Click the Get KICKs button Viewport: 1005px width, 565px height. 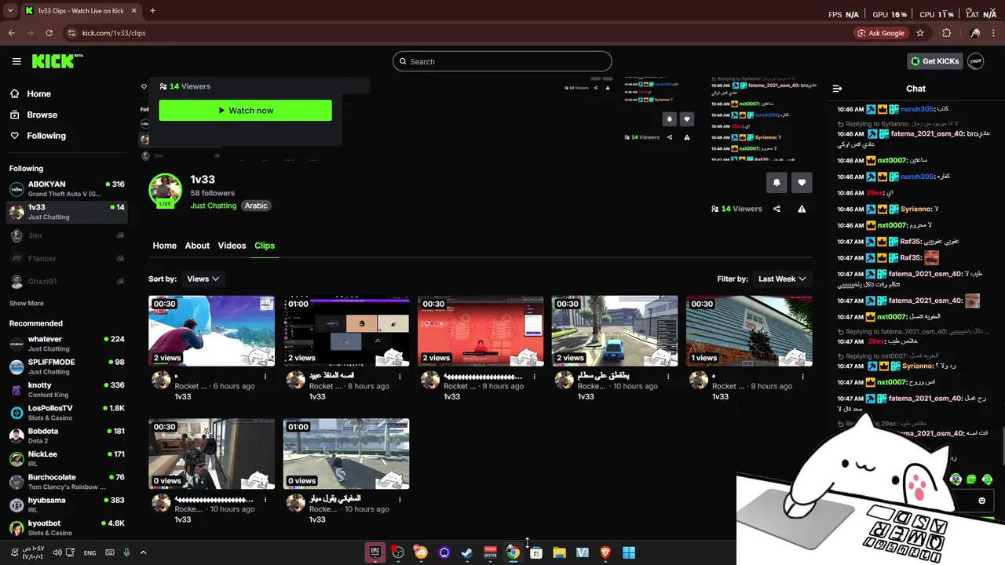pyautogui.click(x=935, y=61)
